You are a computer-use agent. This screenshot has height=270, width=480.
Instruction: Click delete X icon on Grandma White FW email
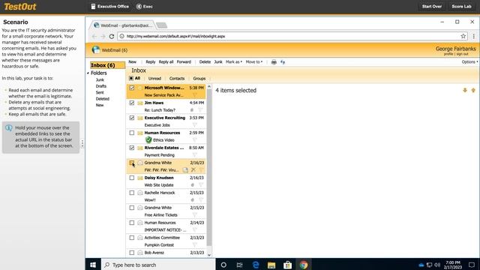pyautogui.click(x=193, y=169)
